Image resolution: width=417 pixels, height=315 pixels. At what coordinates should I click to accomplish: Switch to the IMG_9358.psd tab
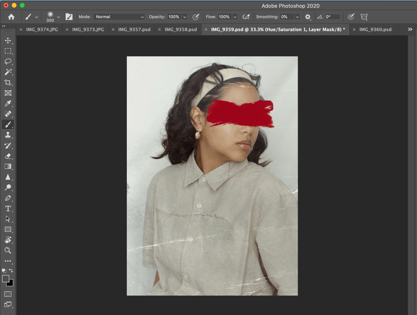pos(181,29)
